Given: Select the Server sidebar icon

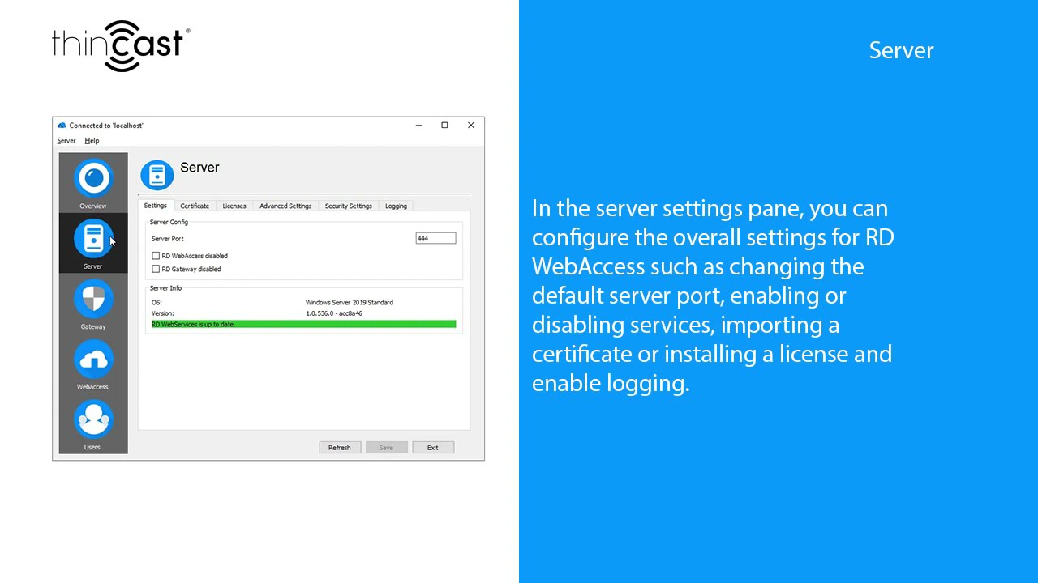Looking at the screenshot, I should click(93, 238).
